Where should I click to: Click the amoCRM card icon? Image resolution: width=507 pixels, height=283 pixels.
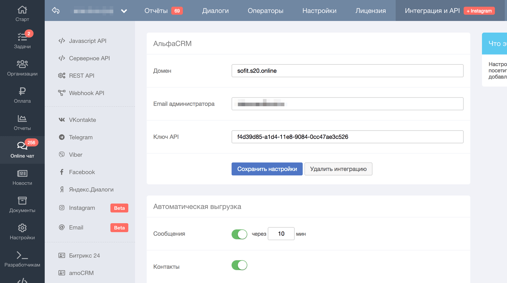click(x=62, y=273)
